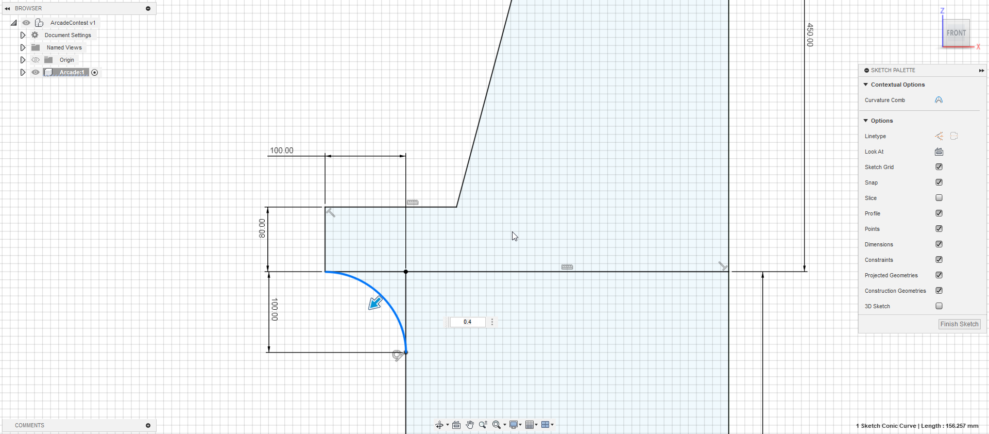
Task: Click Sketch Palette header dot icon
Action: tap(867, 70)
